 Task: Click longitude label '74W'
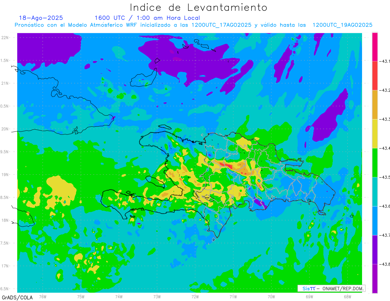[x=119, y=296]
